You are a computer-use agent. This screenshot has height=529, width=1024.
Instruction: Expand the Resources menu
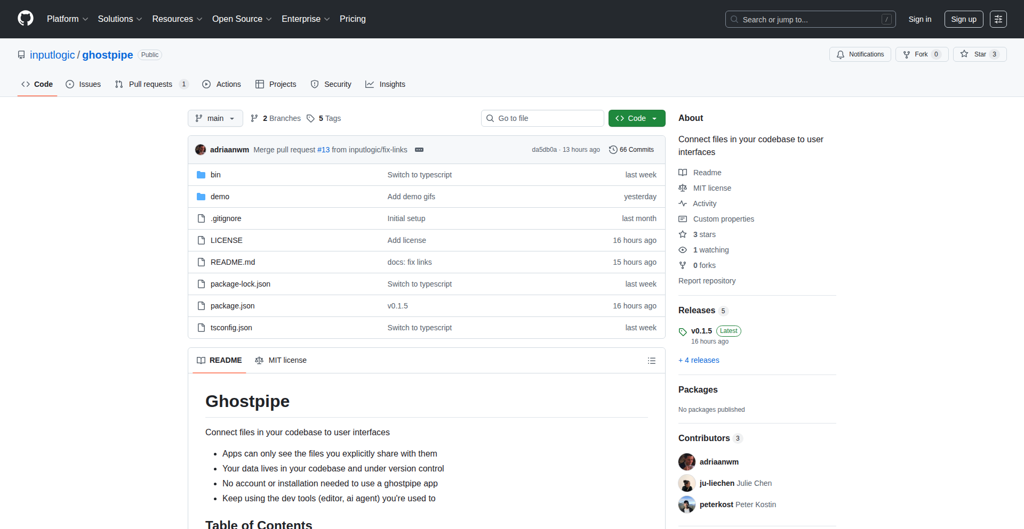tap(177, 19)
